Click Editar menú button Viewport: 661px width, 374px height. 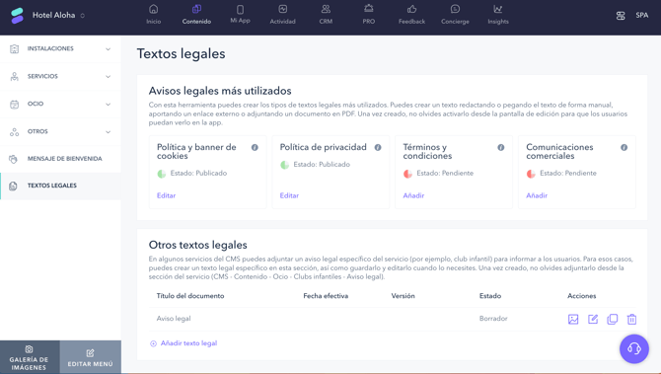[x=90, y=357]
